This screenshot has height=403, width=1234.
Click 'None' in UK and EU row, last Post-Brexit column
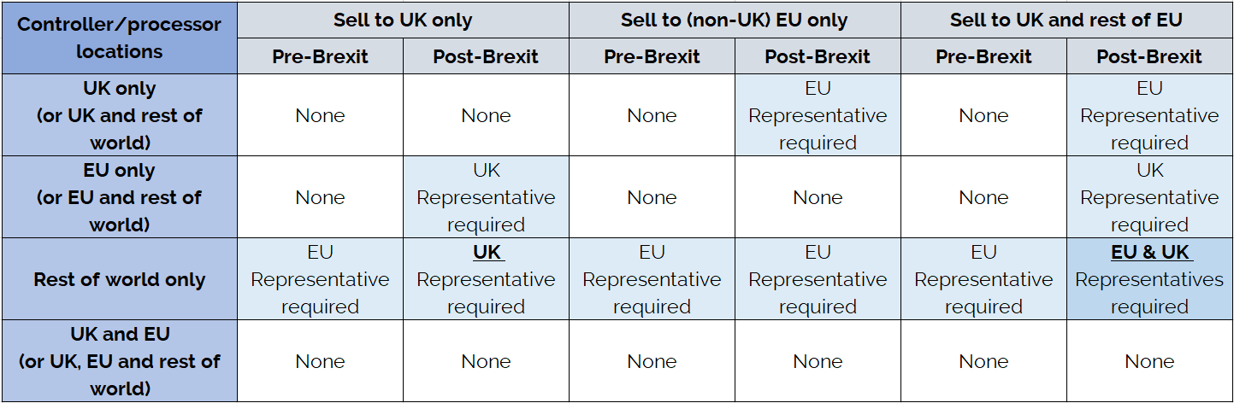tap(1149, 361)
